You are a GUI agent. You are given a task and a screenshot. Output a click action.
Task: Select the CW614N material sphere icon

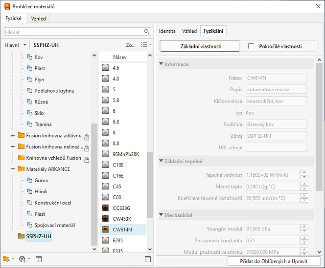105,229
